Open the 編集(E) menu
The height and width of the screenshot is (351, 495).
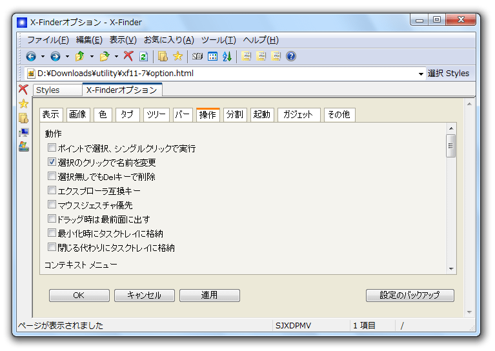(x=89, y=40)
